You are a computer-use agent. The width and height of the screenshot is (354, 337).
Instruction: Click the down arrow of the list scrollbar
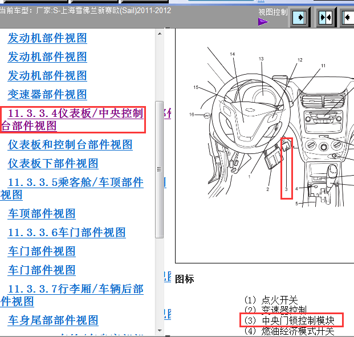pos(160,331)
